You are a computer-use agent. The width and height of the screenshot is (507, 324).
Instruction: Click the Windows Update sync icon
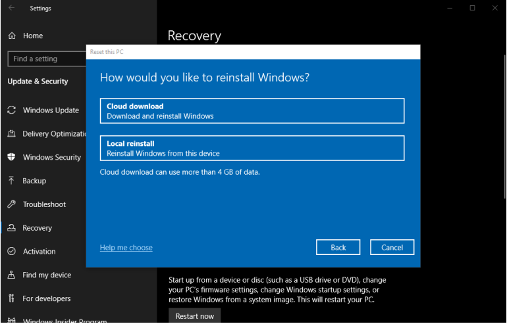(12, 110)
